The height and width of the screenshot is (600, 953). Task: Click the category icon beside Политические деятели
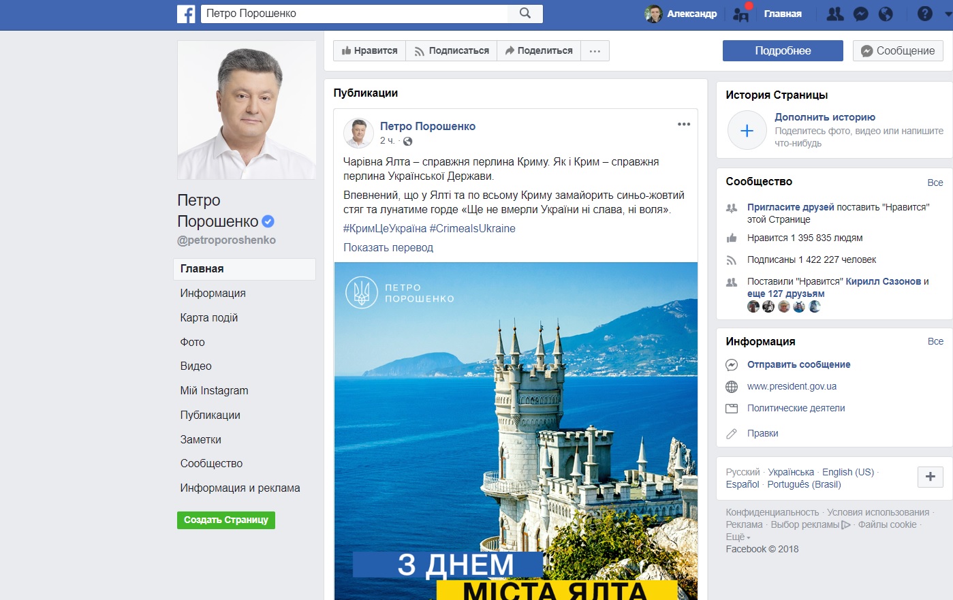click(x=732, y=409)
